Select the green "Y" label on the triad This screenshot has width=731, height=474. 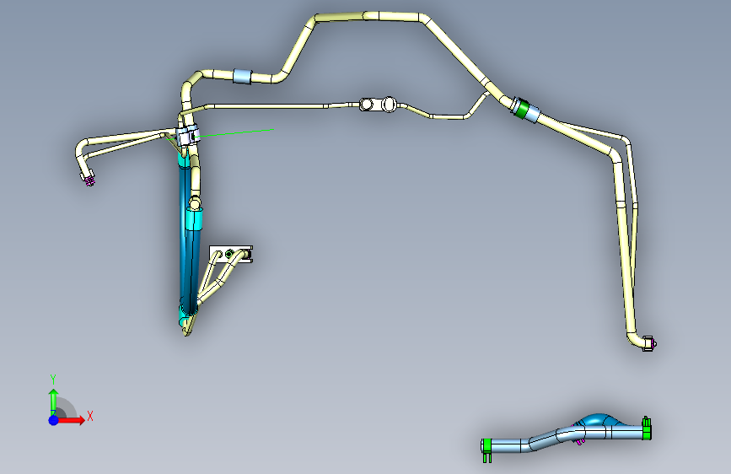click(53, 379)
